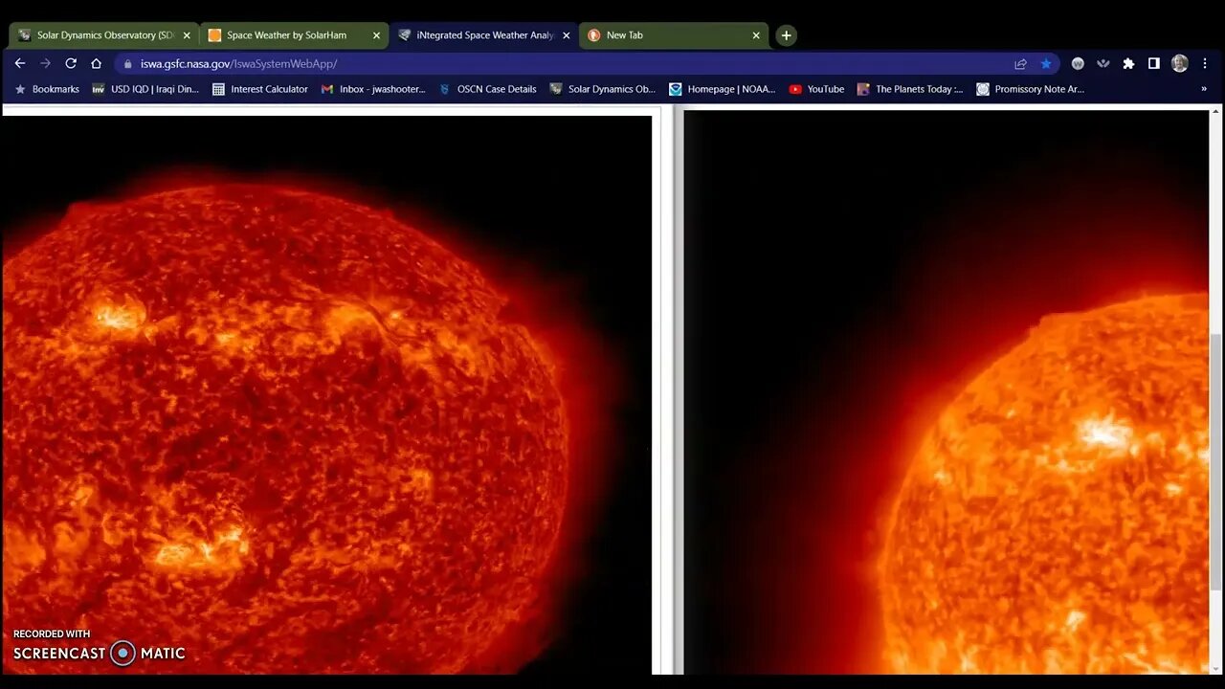Share this page icon in address bar
1225x689 pixels.
pos(1020,64)
